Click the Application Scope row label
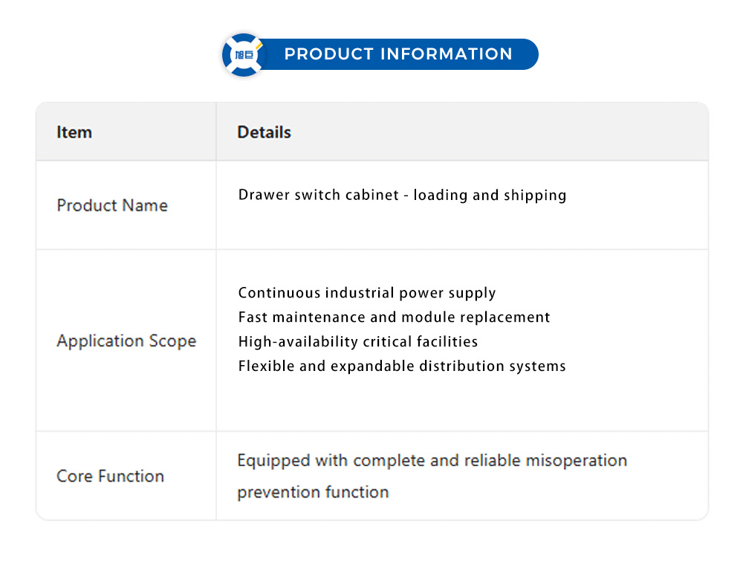 pos(126,341)
